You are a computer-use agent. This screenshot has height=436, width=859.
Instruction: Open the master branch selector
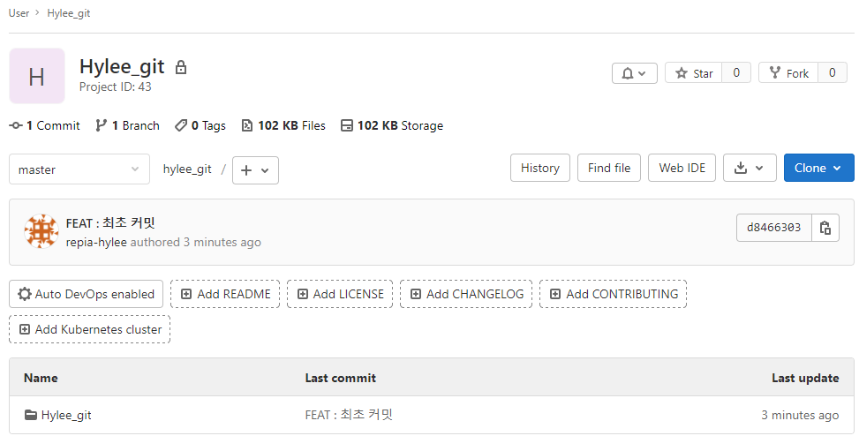pyautogui.click(x=79, y=169)
